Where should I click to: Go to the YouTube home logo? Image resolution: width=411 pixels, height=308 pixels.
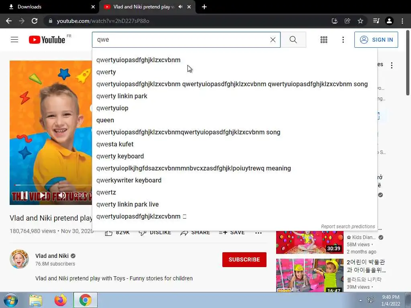click(x=47, y=40)
